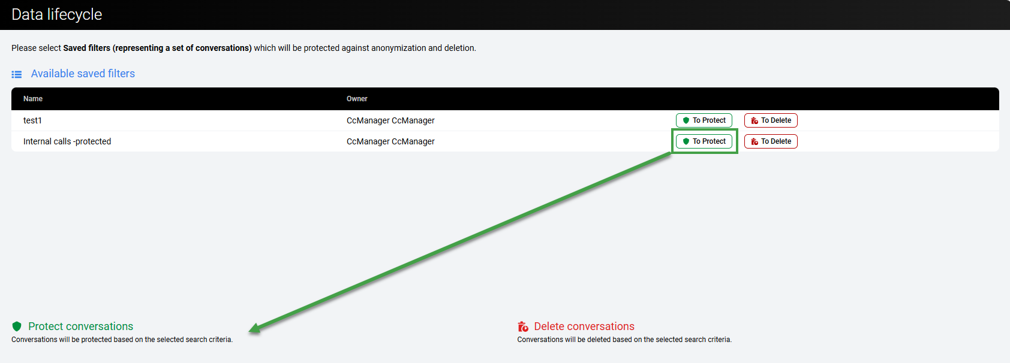Screen dimensions: 1010x363
Task: Click the Protect conversations heading
Action: 80,326
